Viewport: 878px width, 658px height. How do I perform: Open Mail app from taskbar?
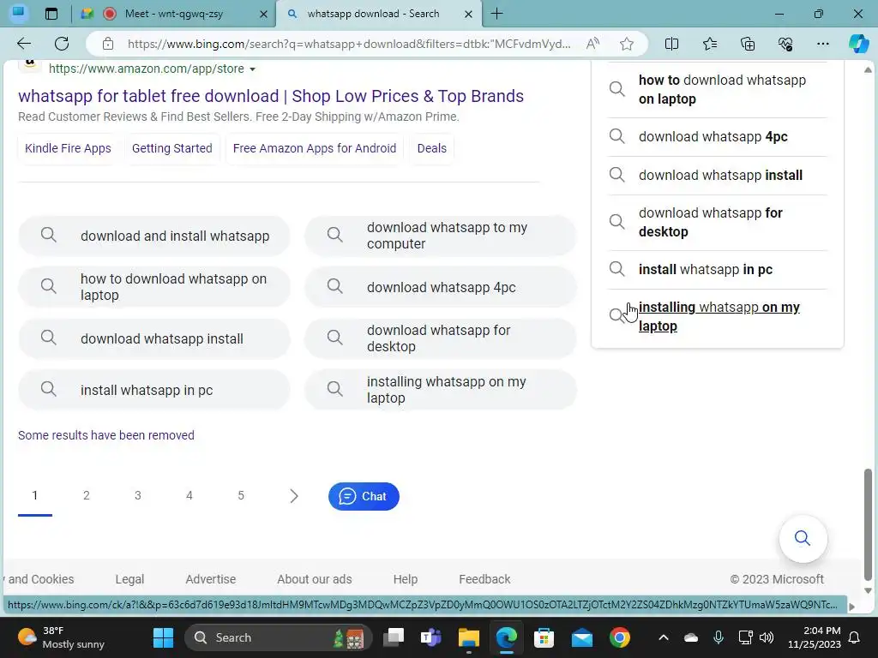[582, 637]
